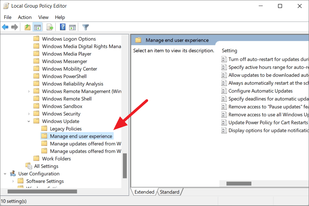Click the User Configuration icon

tap(13, 173)
